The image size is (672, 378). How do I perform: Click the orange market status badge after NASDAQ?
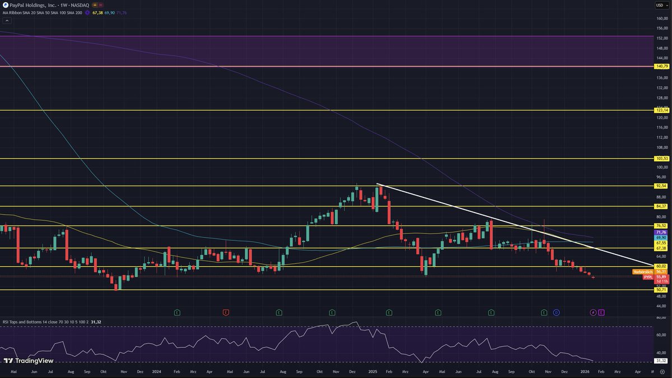pyautogui.click(x=95, y=4)
